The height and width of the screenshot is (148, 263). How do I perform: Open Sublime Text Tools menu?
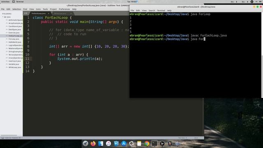[x=45, y=9]
